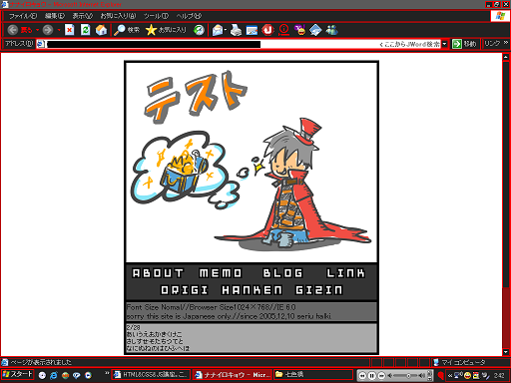Click the Print icon
511x383 pixels.
click(x=236, y=30)
